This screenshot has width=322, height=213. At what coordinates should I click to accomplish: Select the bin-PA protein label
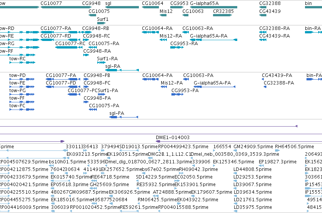(x=314, y=75)
